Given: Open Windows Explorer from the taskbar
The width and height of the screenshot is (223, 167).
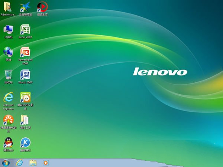Looking at the screenshot, I should [33, 163].
